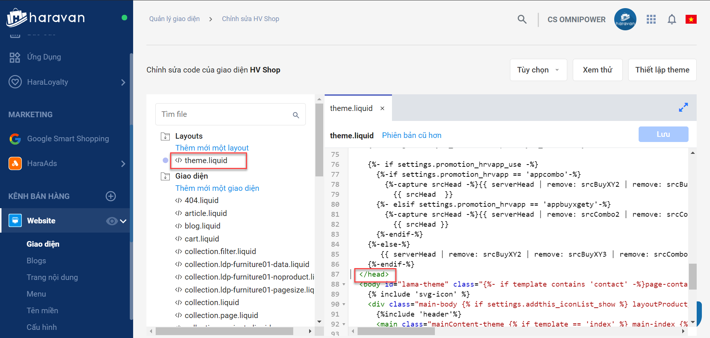710x338 pixels.
Task: Collapse the Layouts folder
Action: (165, 136)
